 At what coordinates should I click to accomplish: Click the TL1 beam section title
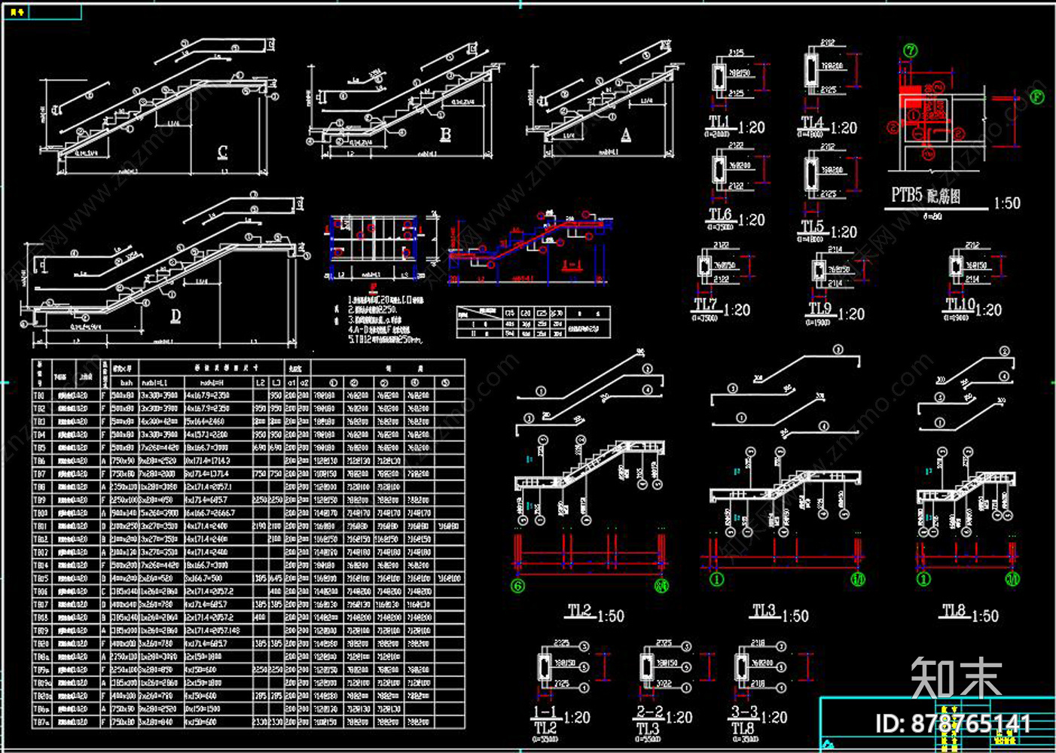[x=719, y=122]
